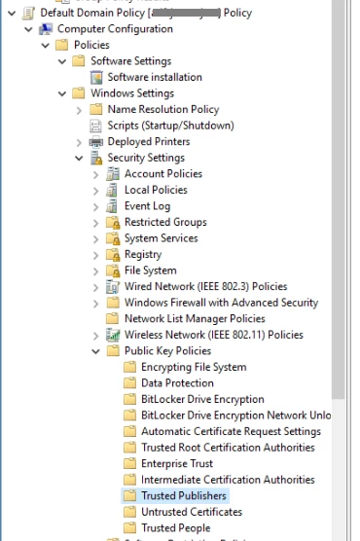Select Trusted Root Certification Authorities

point(228,448)
